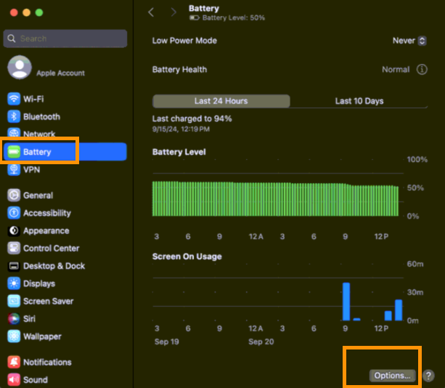Click the Options... button
Image resolution: width=445 pixels, height=388 pixels.
pos(393,376)
